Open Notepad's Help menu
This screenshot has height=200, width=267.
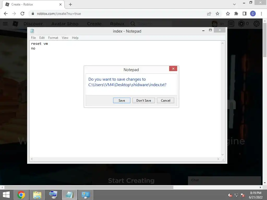pyautogui.click(x=75, y=38)
